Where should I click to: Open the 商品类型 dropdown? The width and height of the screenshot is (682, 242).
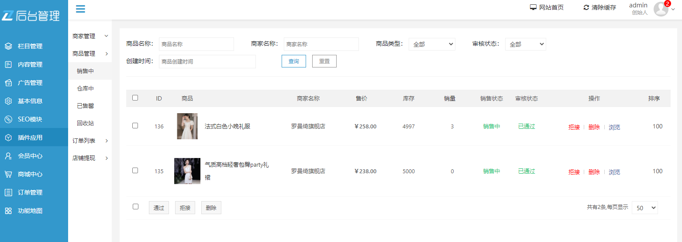[x=431, y=44]
